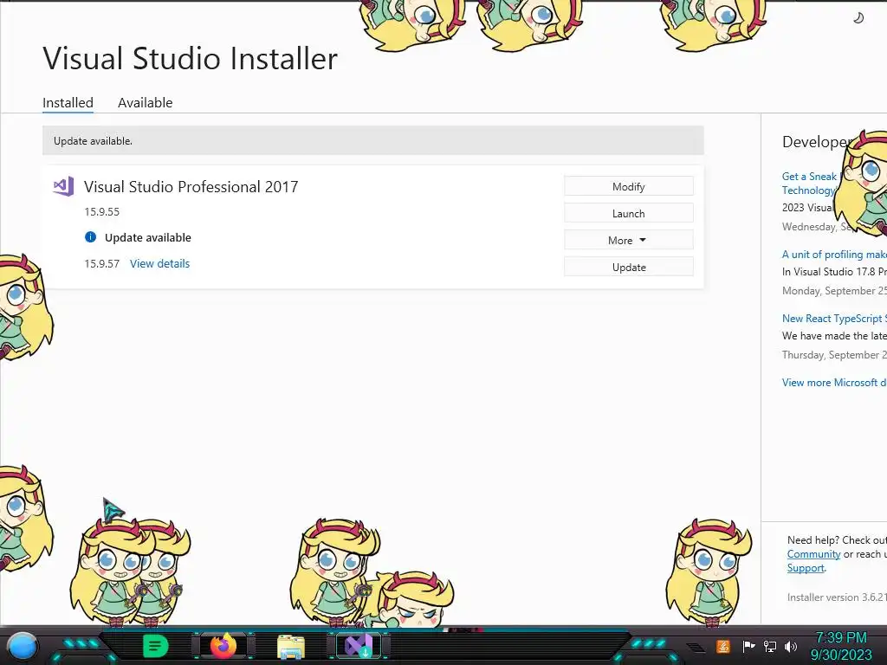The height and width of the screenshot is (665, 887).
Task: Click the Visual Studio purple logo icon
Action: pyautogui.click(x=63, y=186)
